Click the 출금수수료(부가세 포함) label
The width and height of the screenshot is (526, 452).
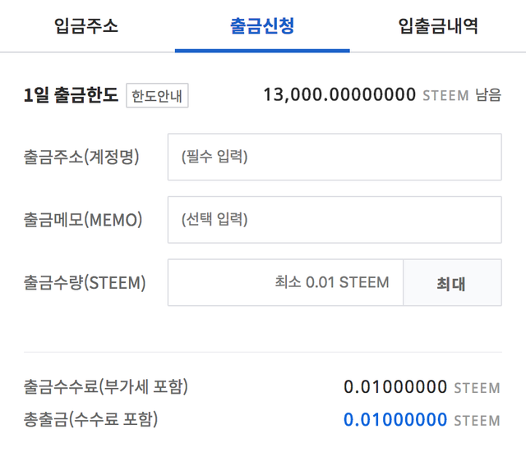click(106, 386)
